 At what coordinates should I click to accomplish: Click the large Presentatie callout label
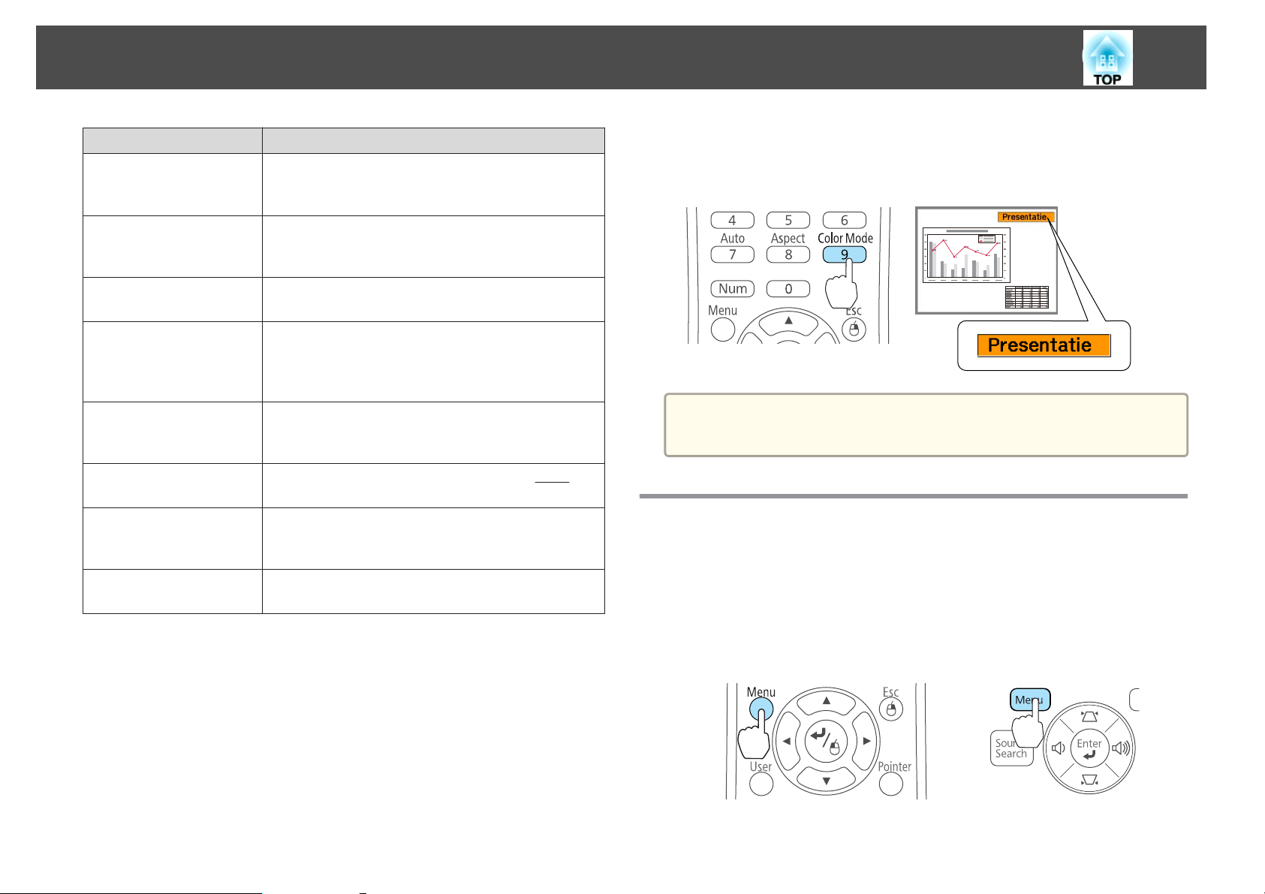1044,345
